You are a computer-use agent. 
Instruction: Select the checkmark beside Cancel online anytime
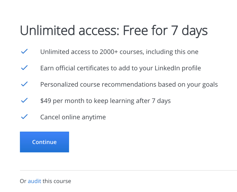[x=24, y=117]
